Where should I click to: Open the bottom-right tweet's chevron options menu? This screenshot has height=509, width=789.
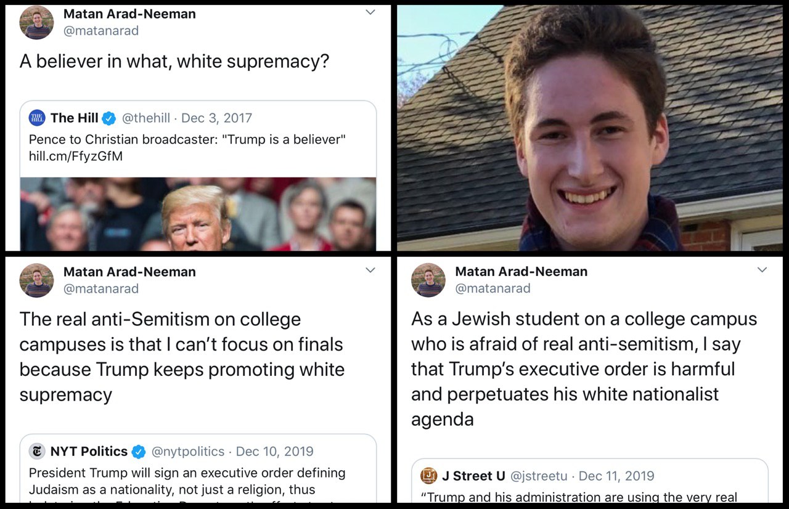[762, 270]
